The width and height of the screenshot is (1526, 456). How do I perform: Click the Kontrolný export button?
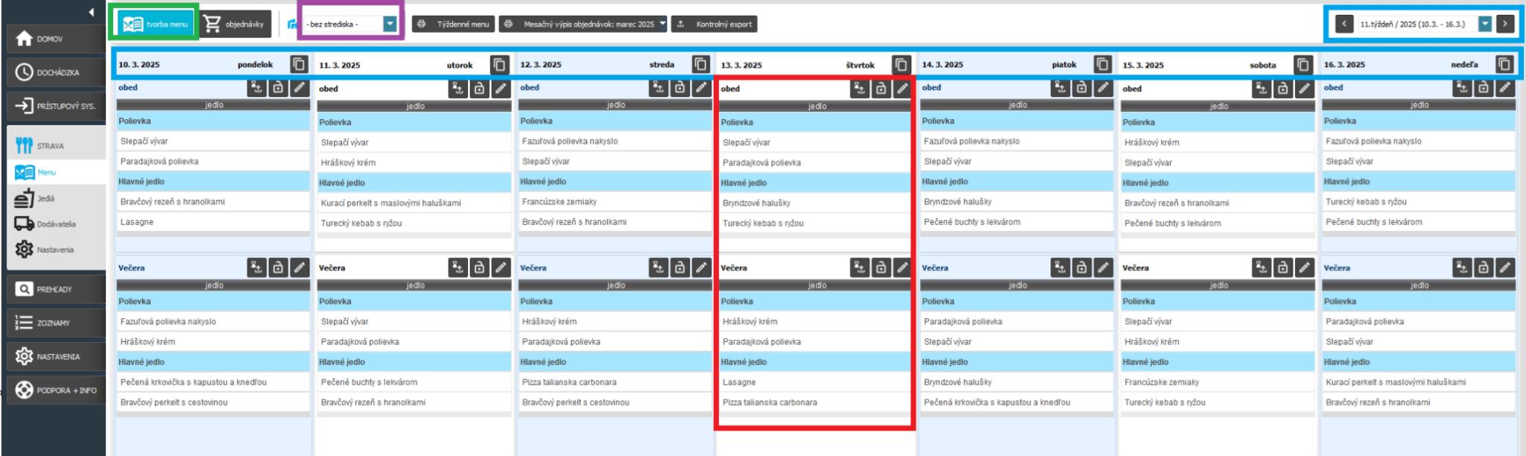click(715, 24)
